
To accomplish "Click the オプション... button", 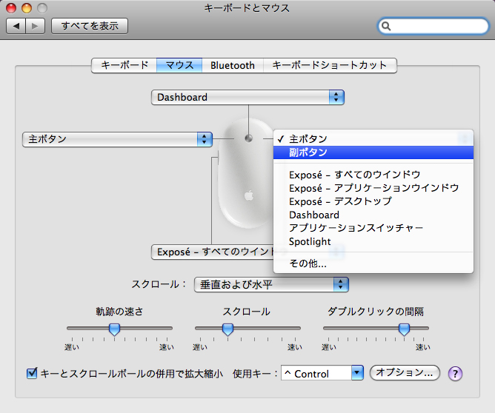I will [405, 373].
